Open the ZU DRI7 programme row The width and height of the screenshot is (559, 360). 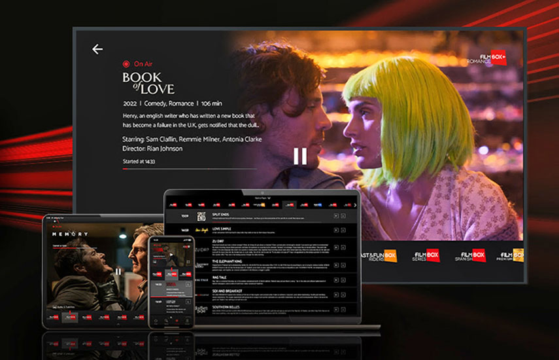[x=275, y=247]
